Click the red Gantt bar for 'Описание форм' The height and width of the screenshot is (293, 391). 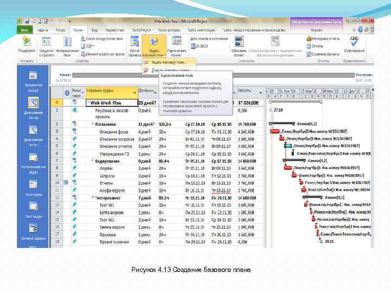[275, 131]
